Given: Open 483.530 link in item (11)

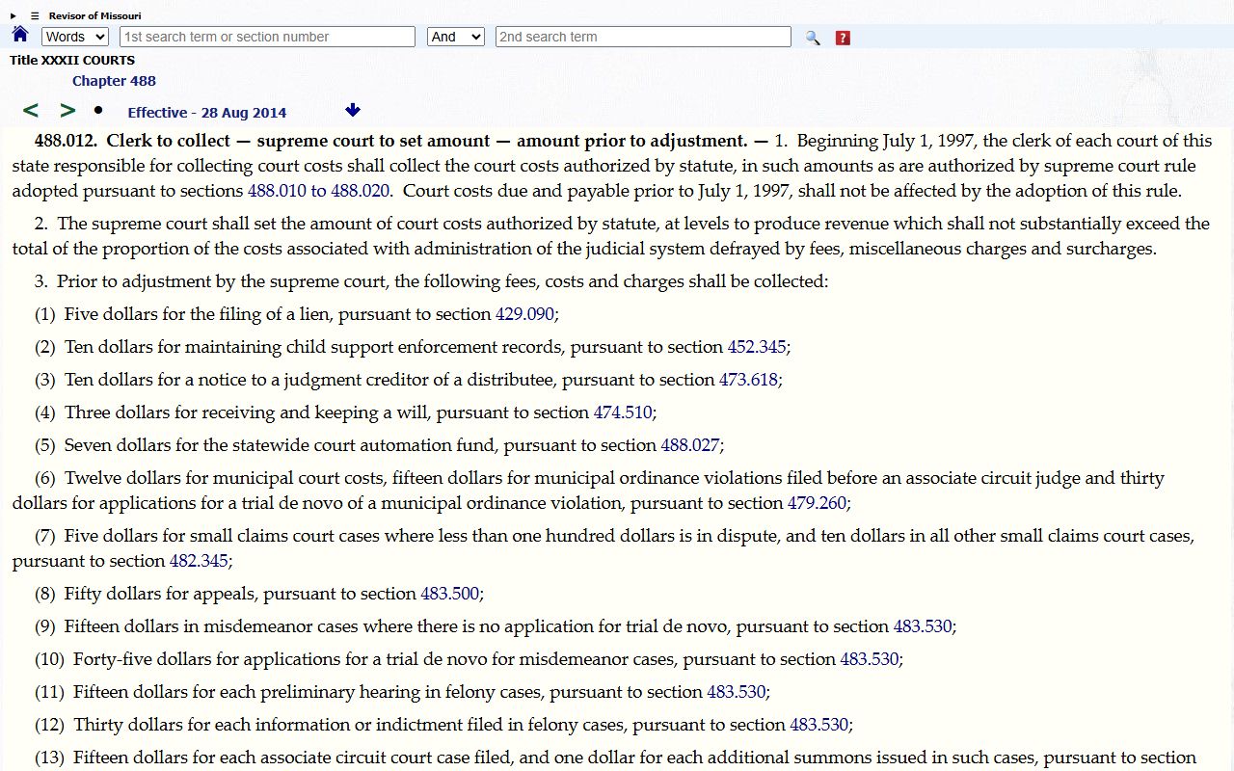Looking at the screenshot, I should point(737,692).
